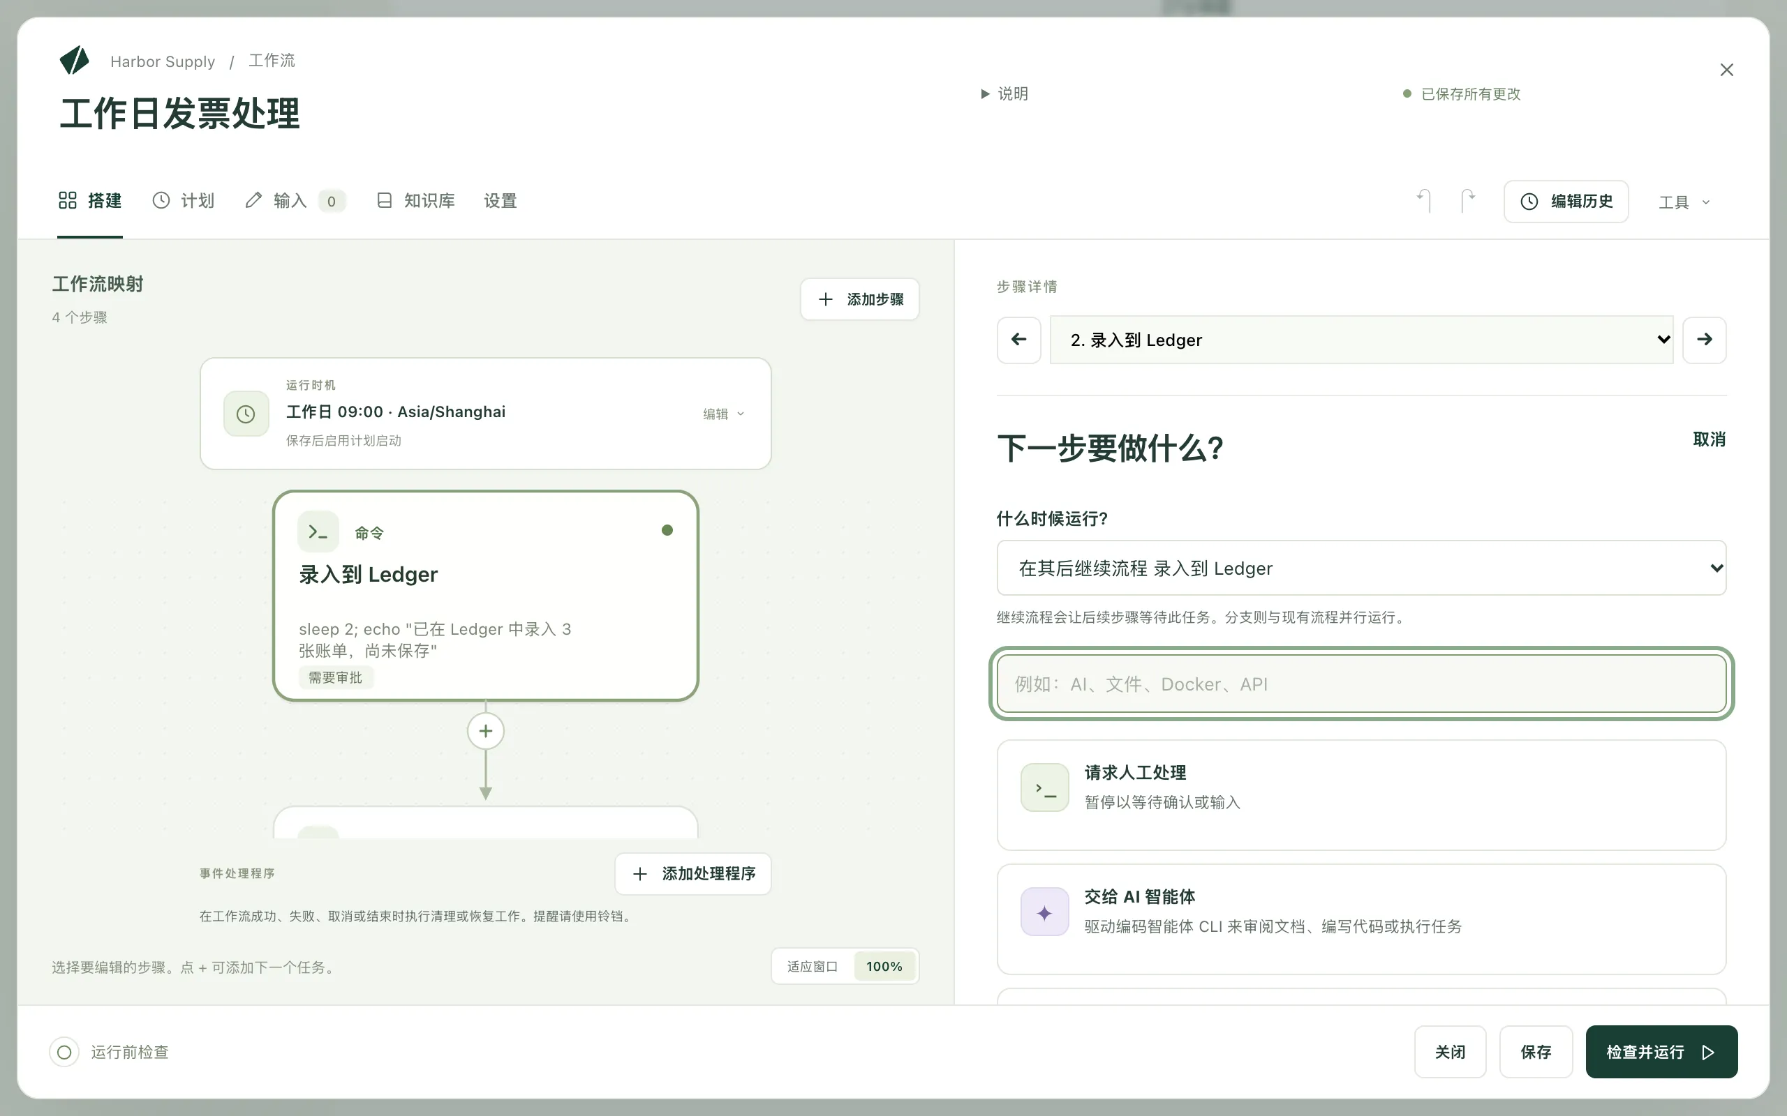
Task: Click 取消 in step details
Action: tap(1709, 439)
